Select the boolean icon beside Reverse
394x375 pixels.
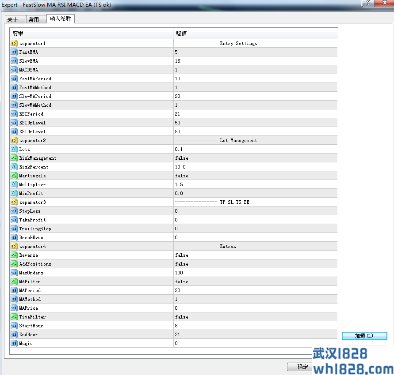pyautogui.click(x=14, y=255)
